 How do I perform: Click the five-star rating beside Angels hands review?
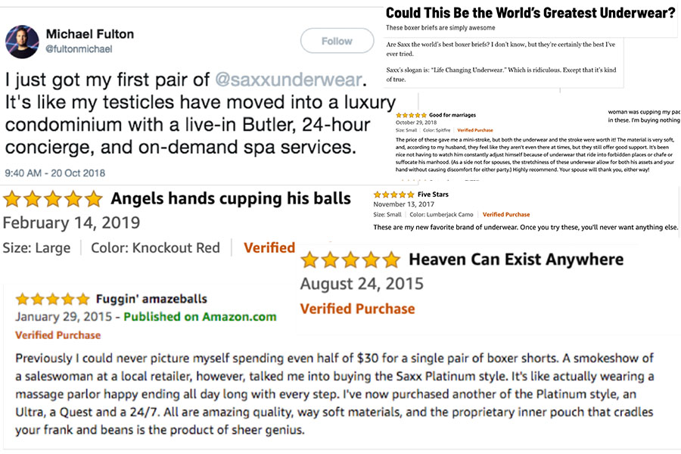tap(52, 199)
